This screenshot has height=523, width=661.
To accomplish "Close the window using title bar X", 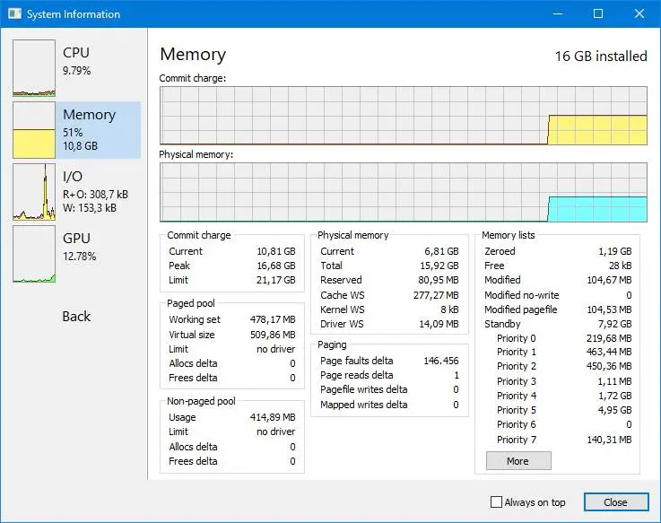I will (639, 13).
